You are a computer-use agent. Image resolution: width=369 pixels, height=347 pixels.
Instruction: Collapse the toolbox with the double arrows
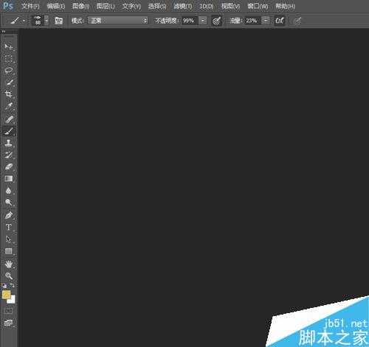[x=3, y=32]
